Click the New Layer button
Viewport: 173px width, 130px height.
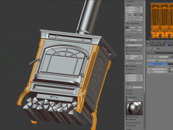(134, 30)
